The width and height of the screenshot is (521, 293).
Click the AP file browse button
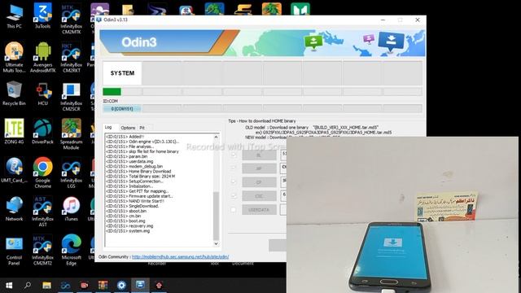point(259,168)
